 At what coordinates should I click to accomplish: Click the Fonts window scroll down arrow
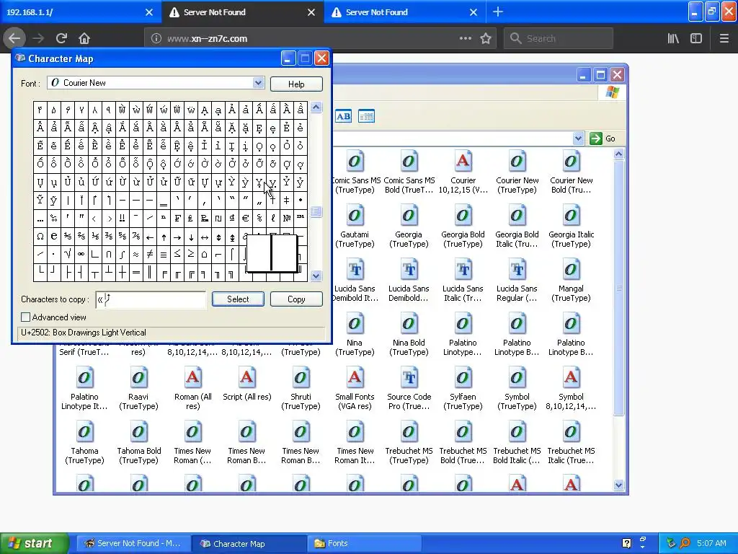[x=618, y=485]
